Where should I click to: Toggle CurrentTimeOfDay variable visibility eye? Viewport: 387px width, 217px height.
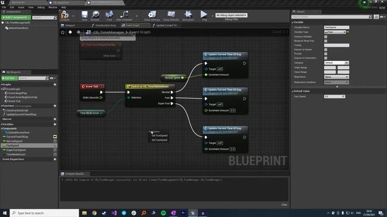(x=55, y=137)
